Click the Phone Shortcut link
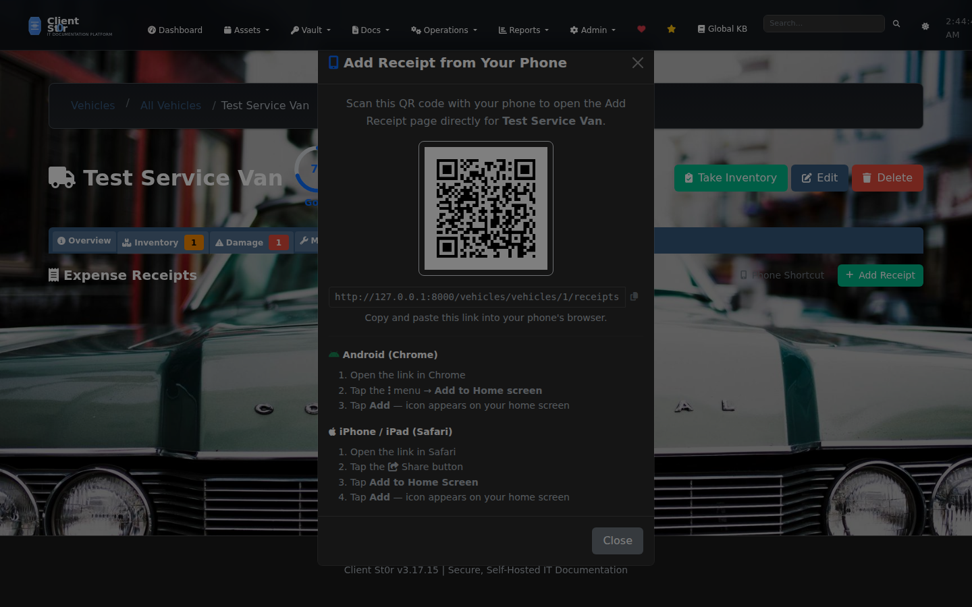Viewport: 972px width, 607px height. (782, 275)
